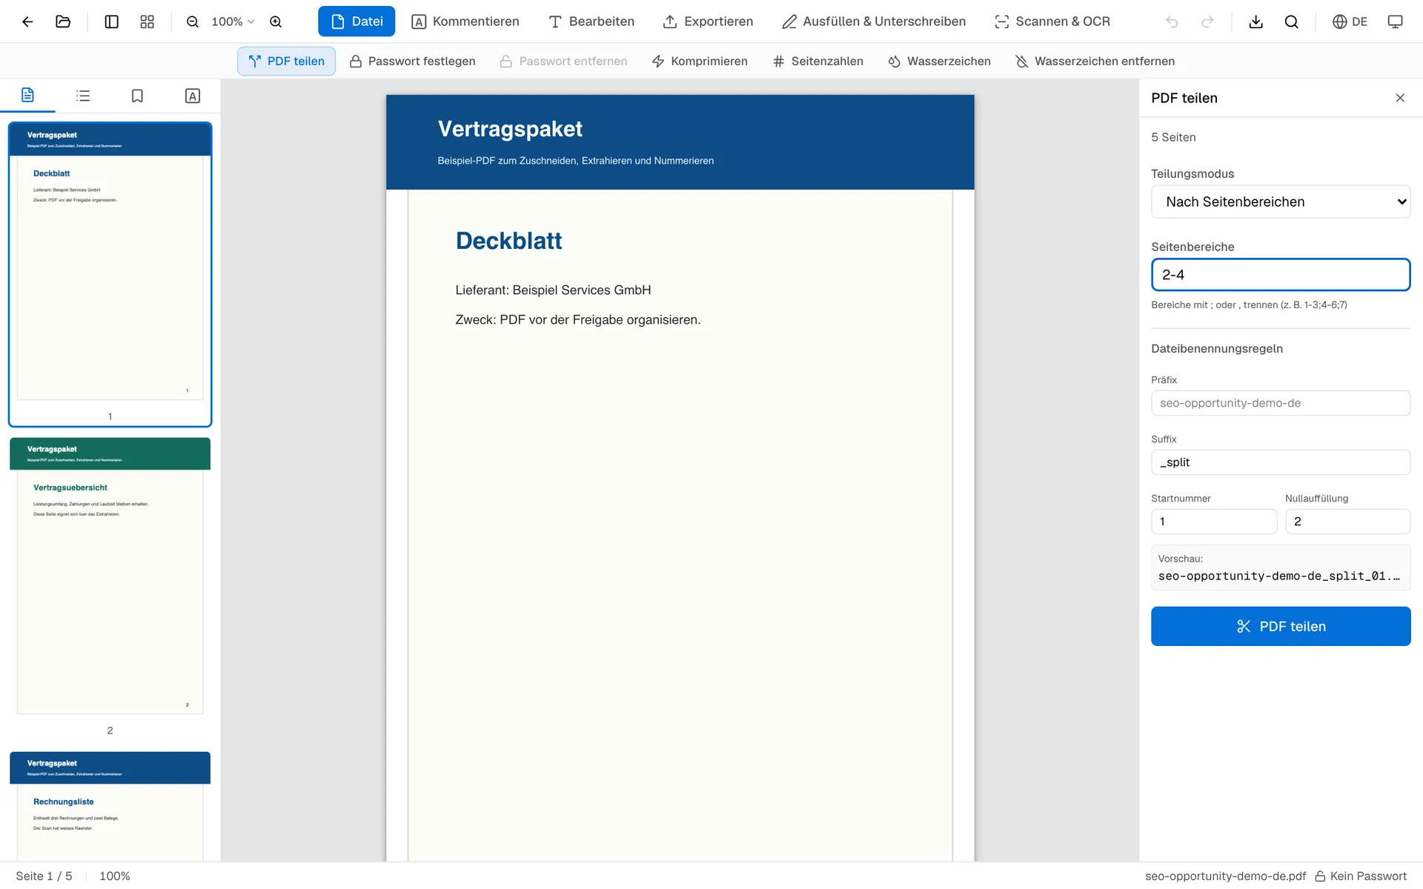
Task: Select page 2 Vertragsuebersicht thumbnail
Action: (110, 576)
